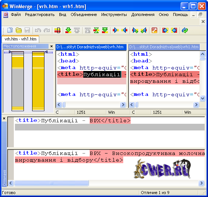
Task: Copy difference to the right pane
Action: (x=115, y=30)
